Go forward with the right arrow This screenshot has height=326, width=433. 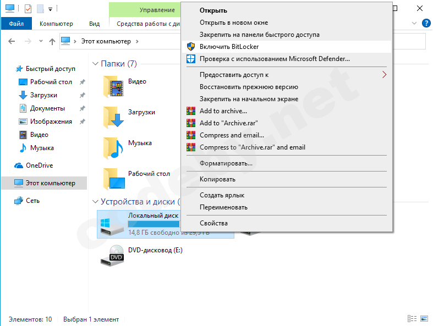tap(28, 41)
